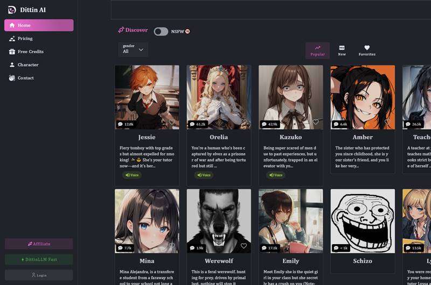Select the Mina name title

(x=147, y=261)
